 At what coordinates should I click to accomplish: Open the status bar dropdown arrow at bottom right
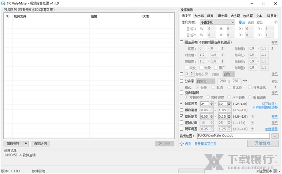[279, 171]
